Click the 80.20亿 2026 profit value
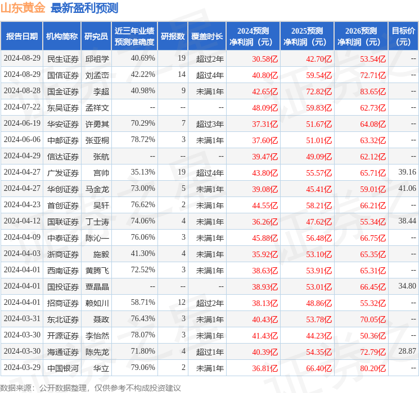 click(x=373, y=368)
